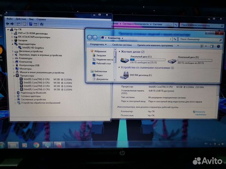The image size is (226, 169).
Task: Click the back arrow in Device Manager toolbar
Action: (x=8, y=24)
